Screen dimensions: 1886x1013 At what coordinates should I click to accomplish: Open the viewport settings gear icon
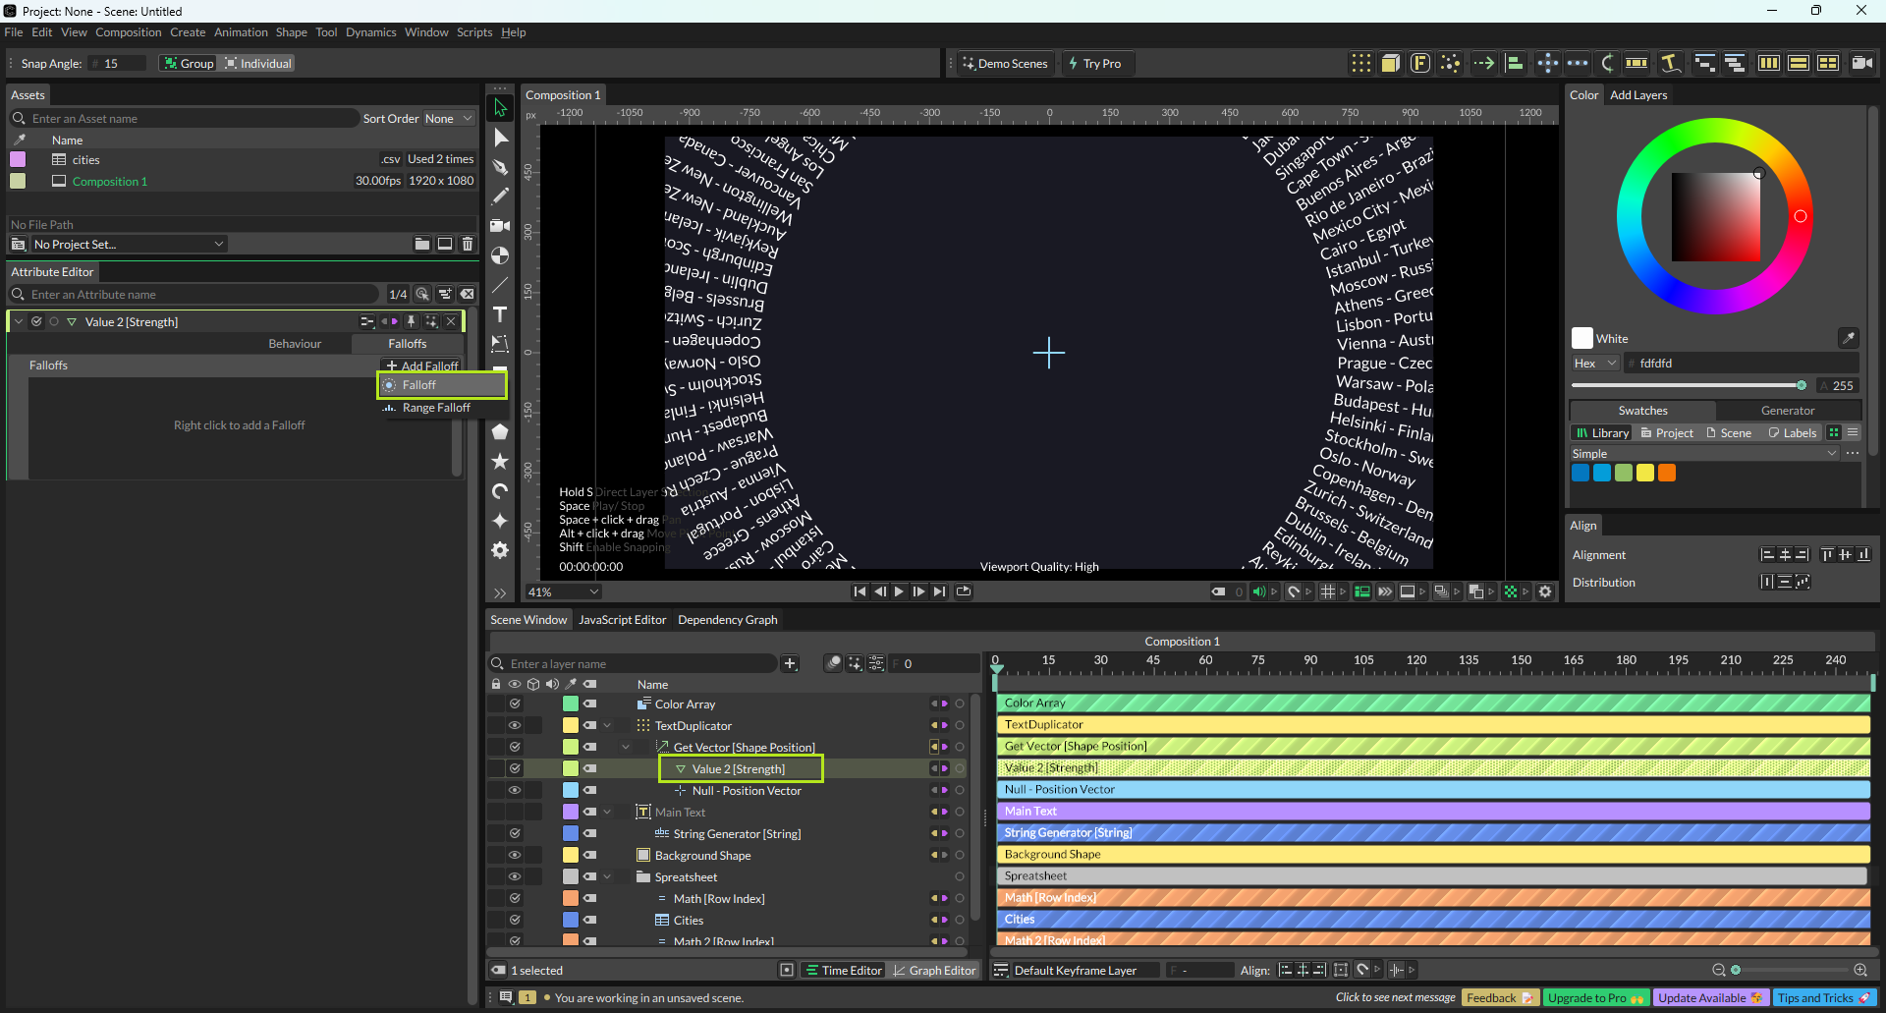(x=1545, y=591)
